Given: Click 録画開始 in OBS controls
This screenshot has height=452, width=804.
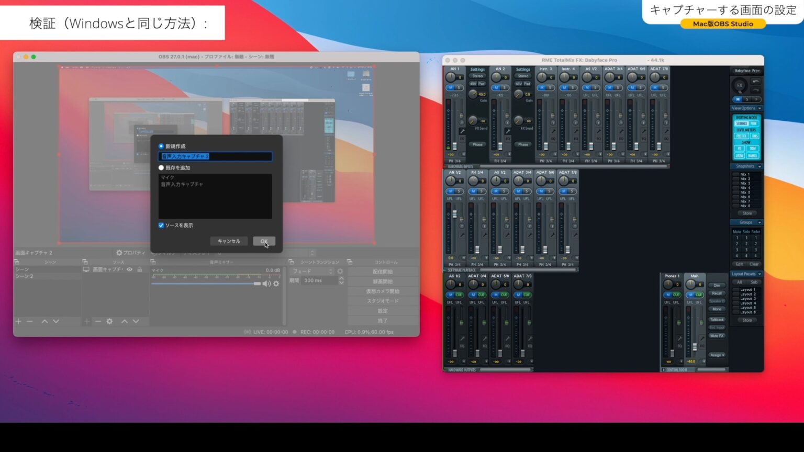Looking at the screenshot, I should point(383,281).
